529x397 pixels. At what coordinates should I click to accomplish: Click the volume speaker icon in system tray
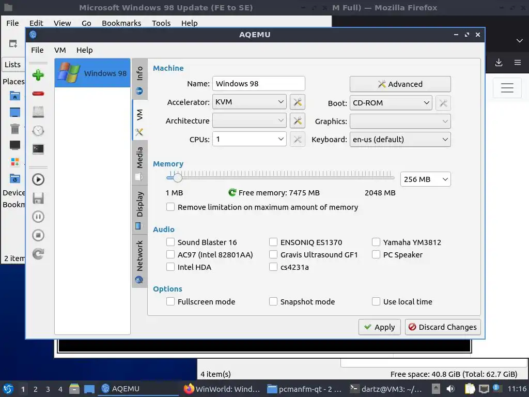[x=450, y=389]
